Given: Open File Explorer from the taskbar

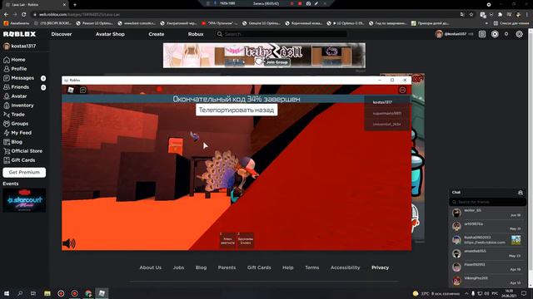Looking at the screenshot, I should (x=47, y=293).
